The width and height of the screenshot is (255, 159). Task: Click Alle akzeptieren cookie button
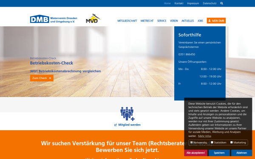[195, 153]
